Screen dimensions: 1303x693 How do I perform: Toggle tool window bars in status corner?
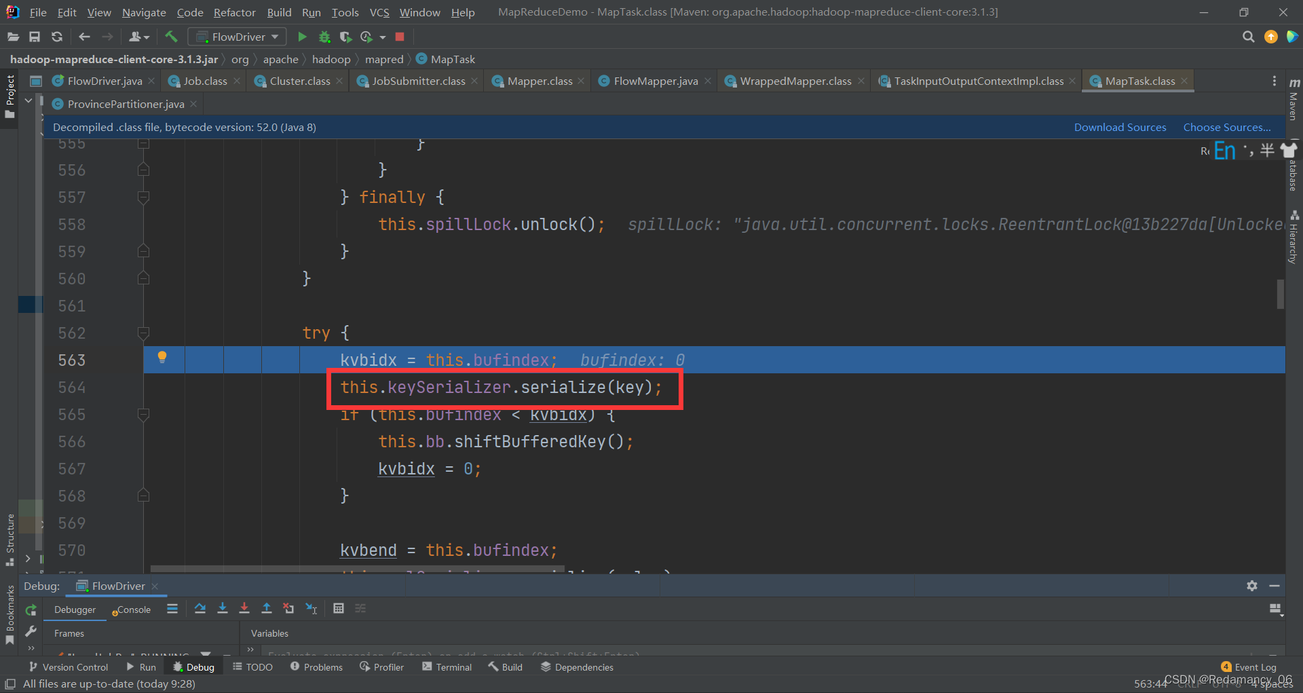pyautogui.click(x=10, y=683)
